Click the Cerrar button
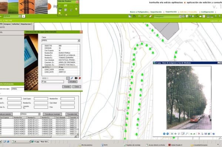 tap(77, 87)
